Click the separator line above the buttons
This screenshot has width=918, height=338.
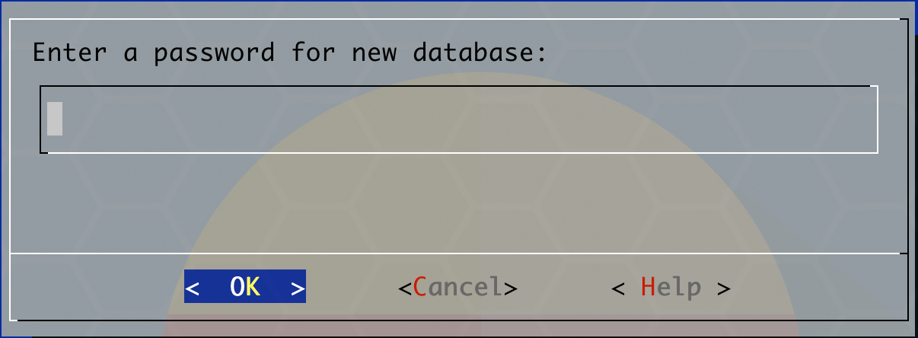coord(459,253)
